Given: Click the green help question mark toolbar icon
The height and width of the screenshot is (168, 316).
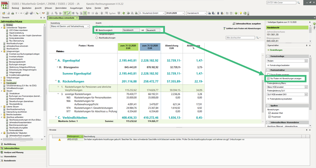Looking at the screenshot, I should pos(236,13).
